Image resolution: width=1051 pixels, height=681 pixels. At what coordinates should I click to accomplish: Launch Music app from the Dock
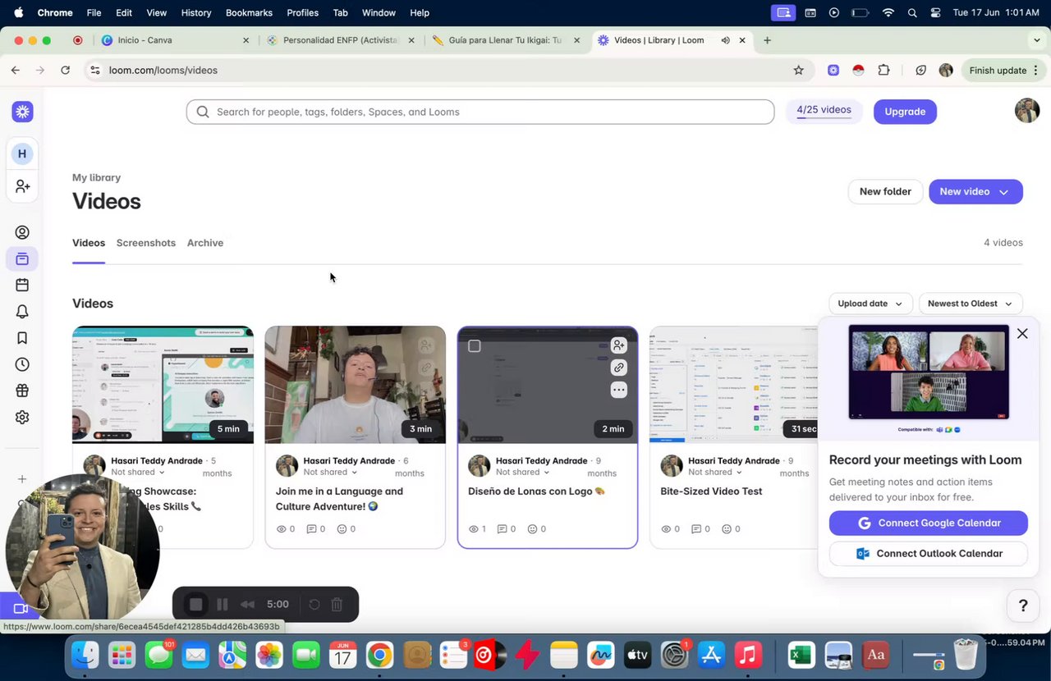pos(747,655)
